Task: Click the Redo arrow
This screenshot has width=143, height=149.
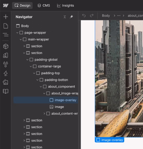Action: [92, 16]
